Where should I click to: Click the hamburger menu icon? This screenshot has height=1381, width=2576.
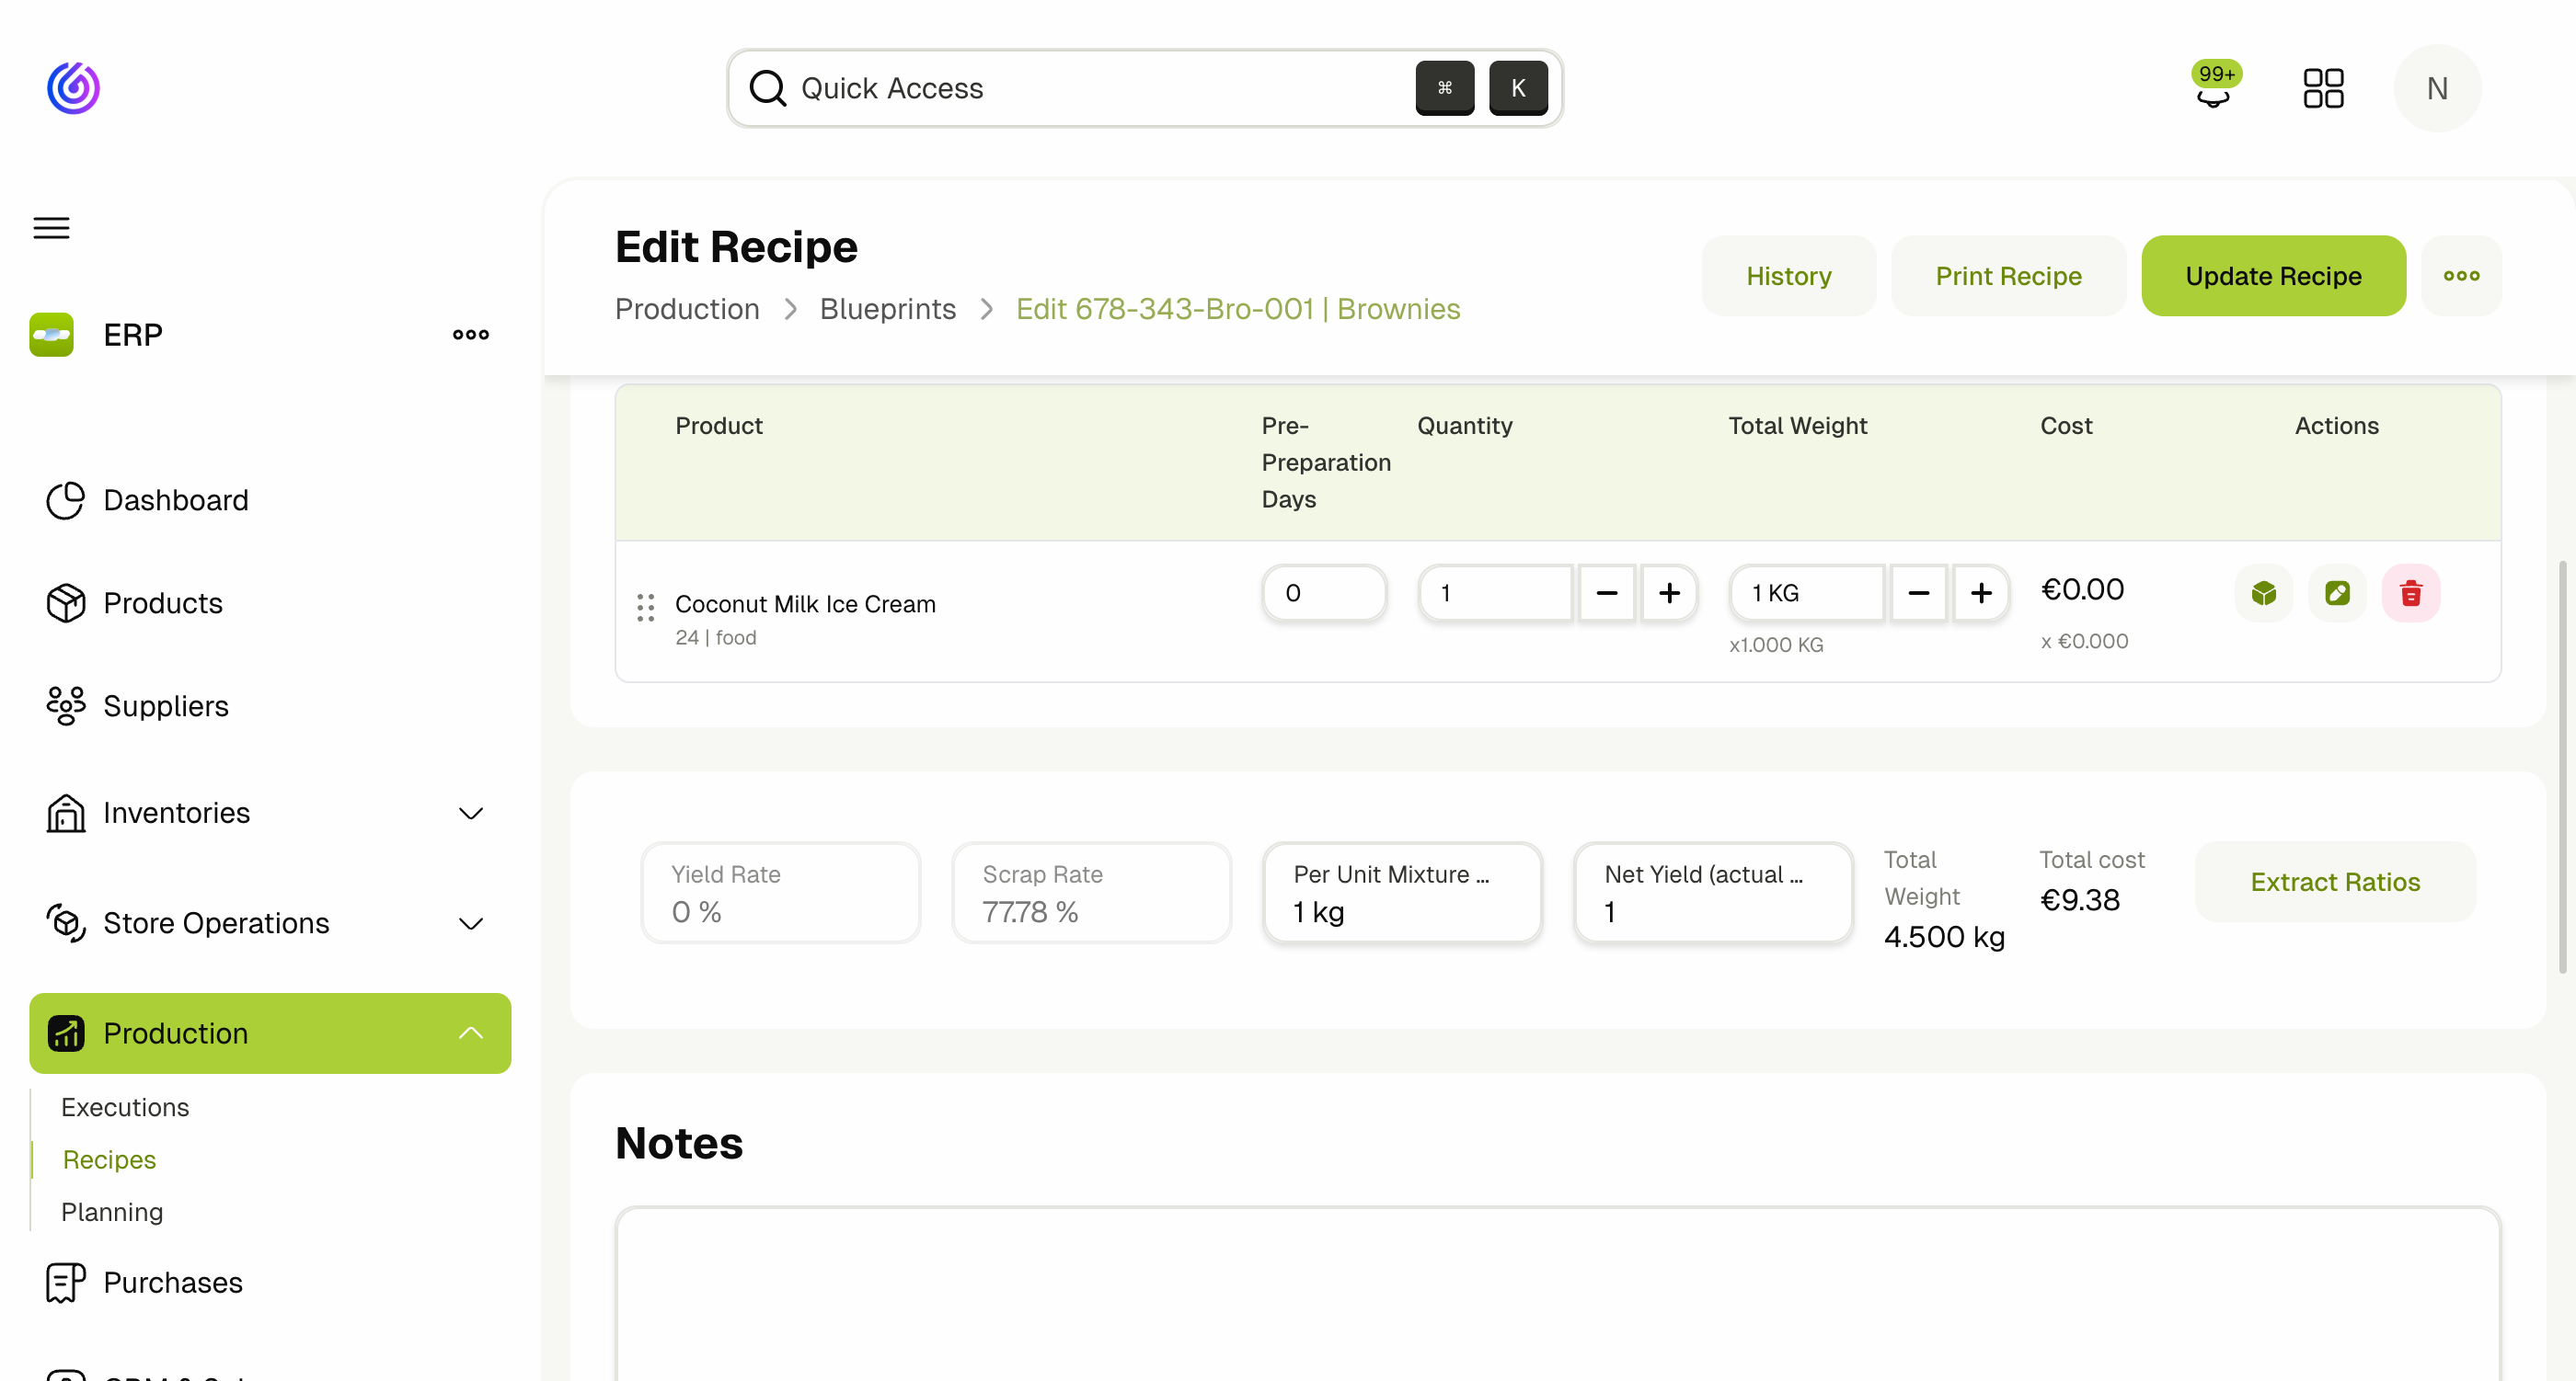click(x=52, y=228)
